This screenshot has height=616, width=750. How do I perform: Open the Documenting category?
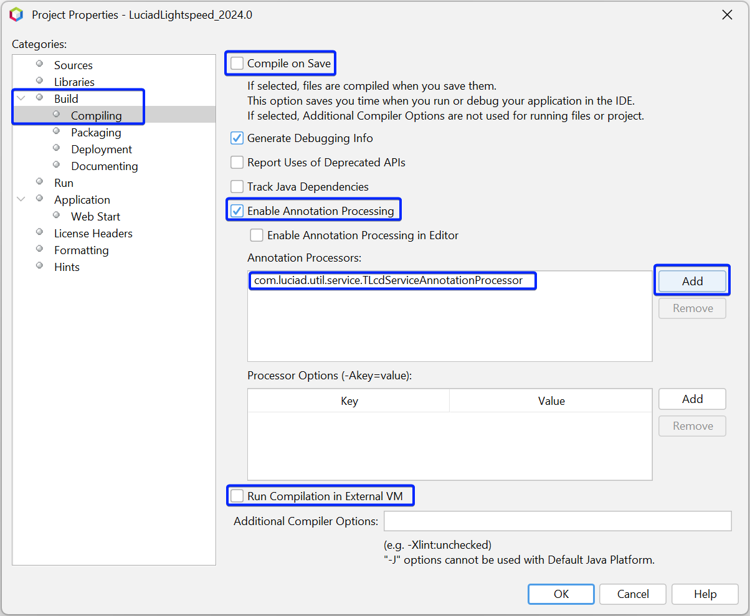click(x=105, y=166)
